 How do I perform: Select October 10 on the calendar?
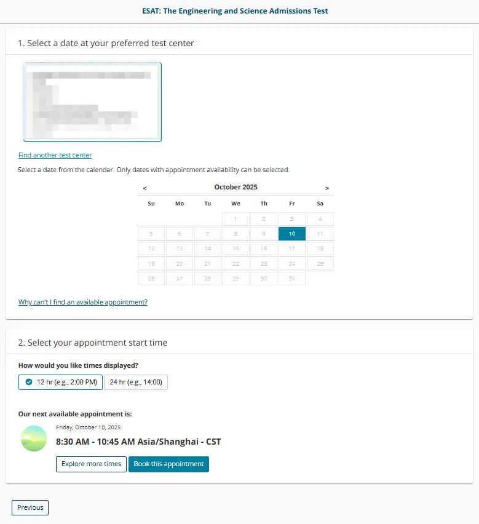(292, 234)
